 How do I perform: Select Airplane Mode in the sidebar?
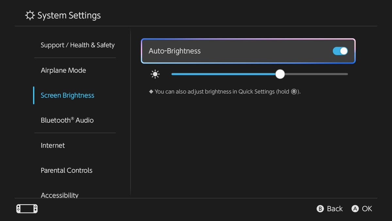coord(63,70)
